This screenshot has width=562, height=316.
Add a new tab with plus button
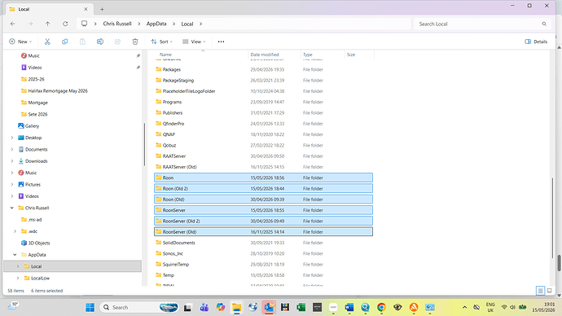pos(102,9)
